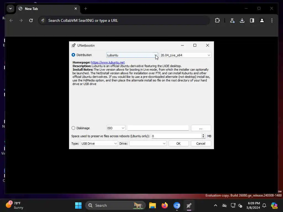The width and height of the screenshot is (283, 212).
Task: Open the 20.04_Live_x64 version dropdown
Action: (x=185, y=55)
